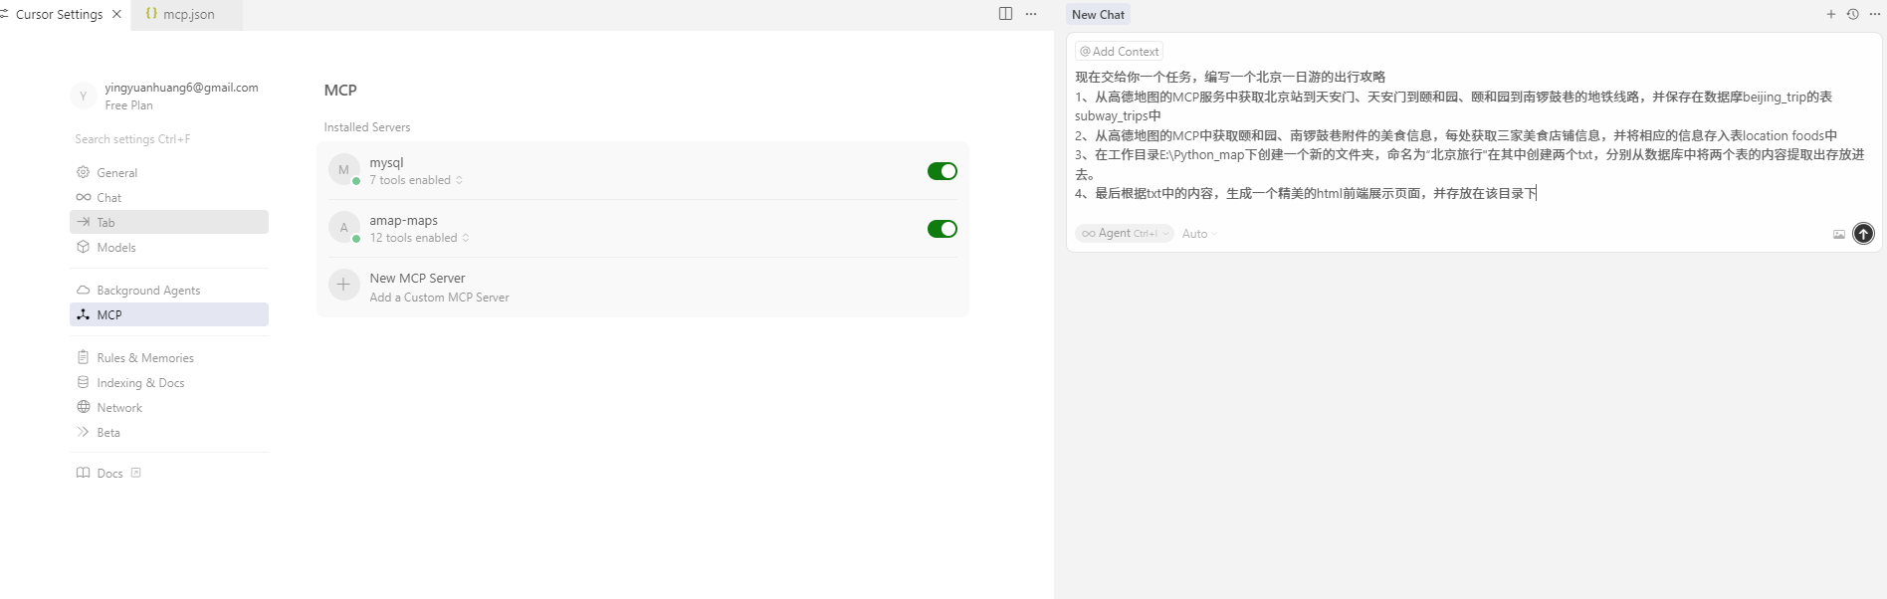This screenshot has height=599, width=1887.
Task: Open Indexing & Docs settings
Action: tap(169, 382)
